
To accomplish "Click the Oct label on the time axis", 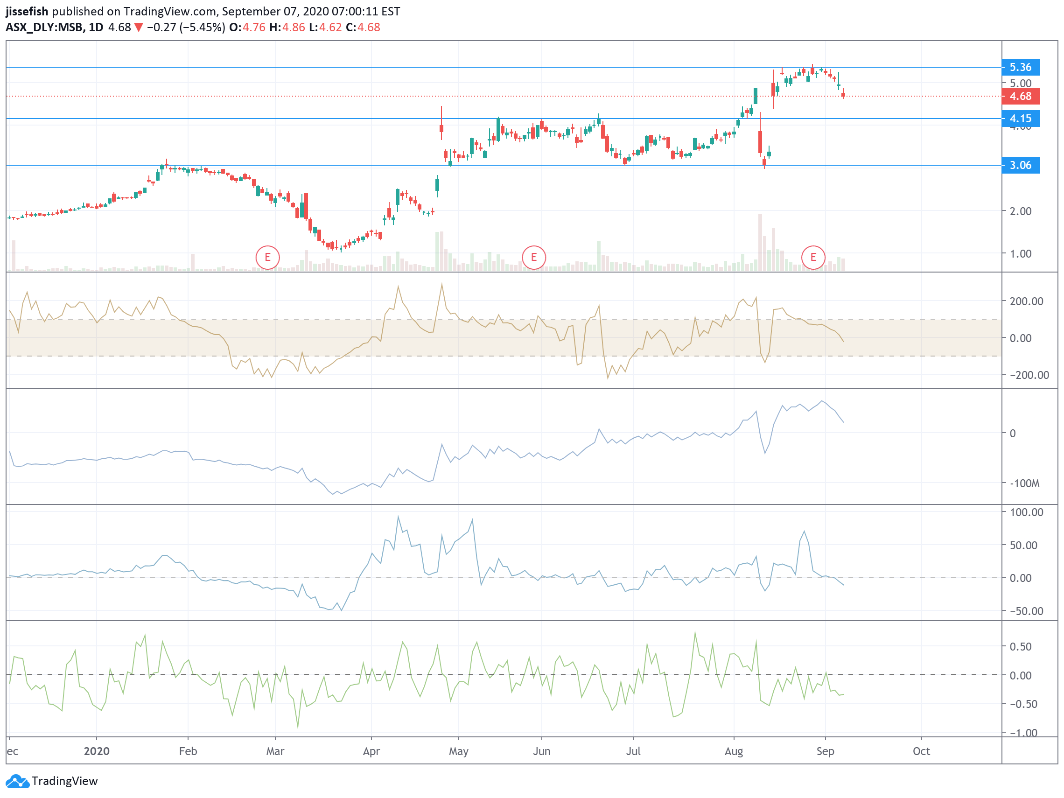I will pos(921,751).
